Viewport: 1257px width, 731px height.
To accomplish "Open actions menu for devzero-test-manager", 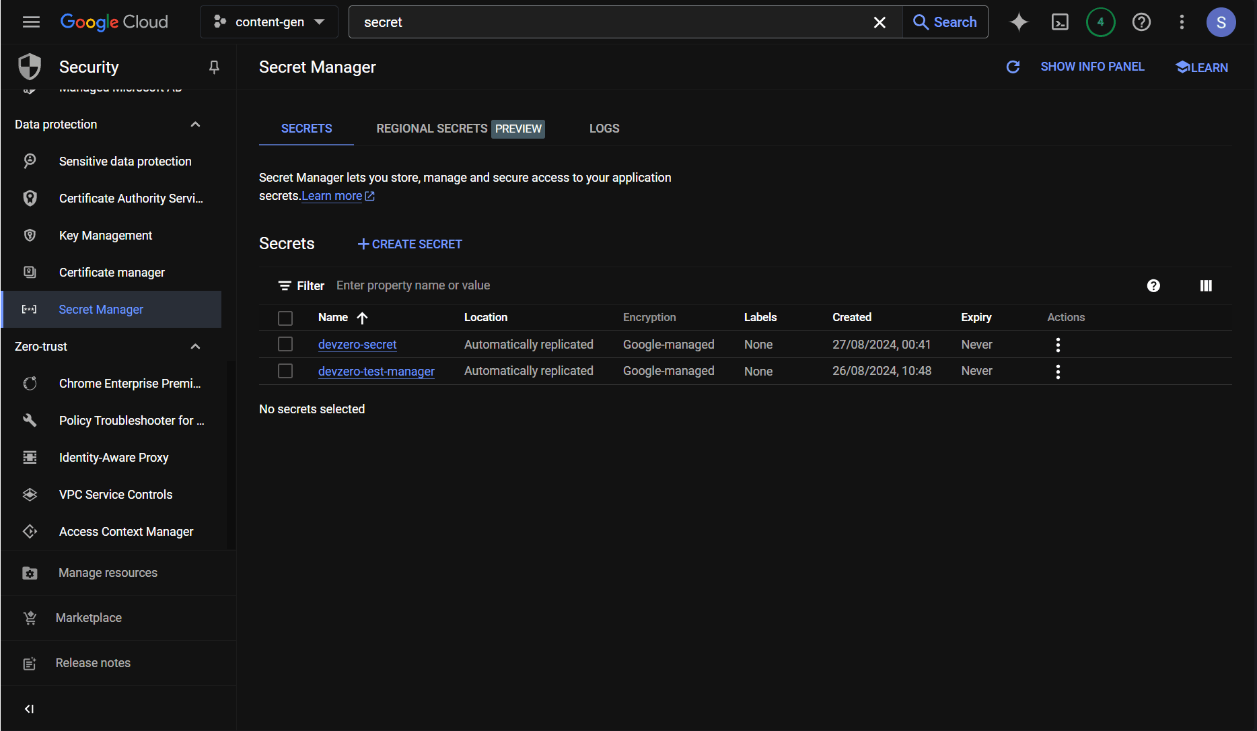I will tap(1058, 372).
